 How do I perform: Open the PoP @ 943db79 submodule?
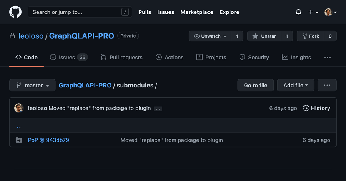tap(48, 140)
